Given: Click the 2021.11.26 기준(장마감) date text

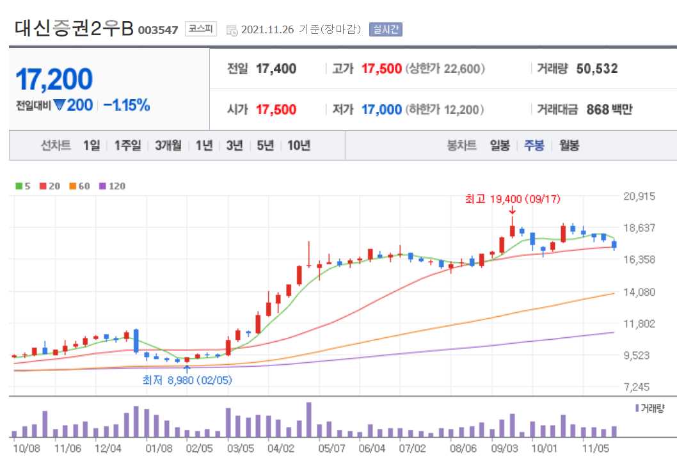Looking at the screenshot, I should coord(301,29).
